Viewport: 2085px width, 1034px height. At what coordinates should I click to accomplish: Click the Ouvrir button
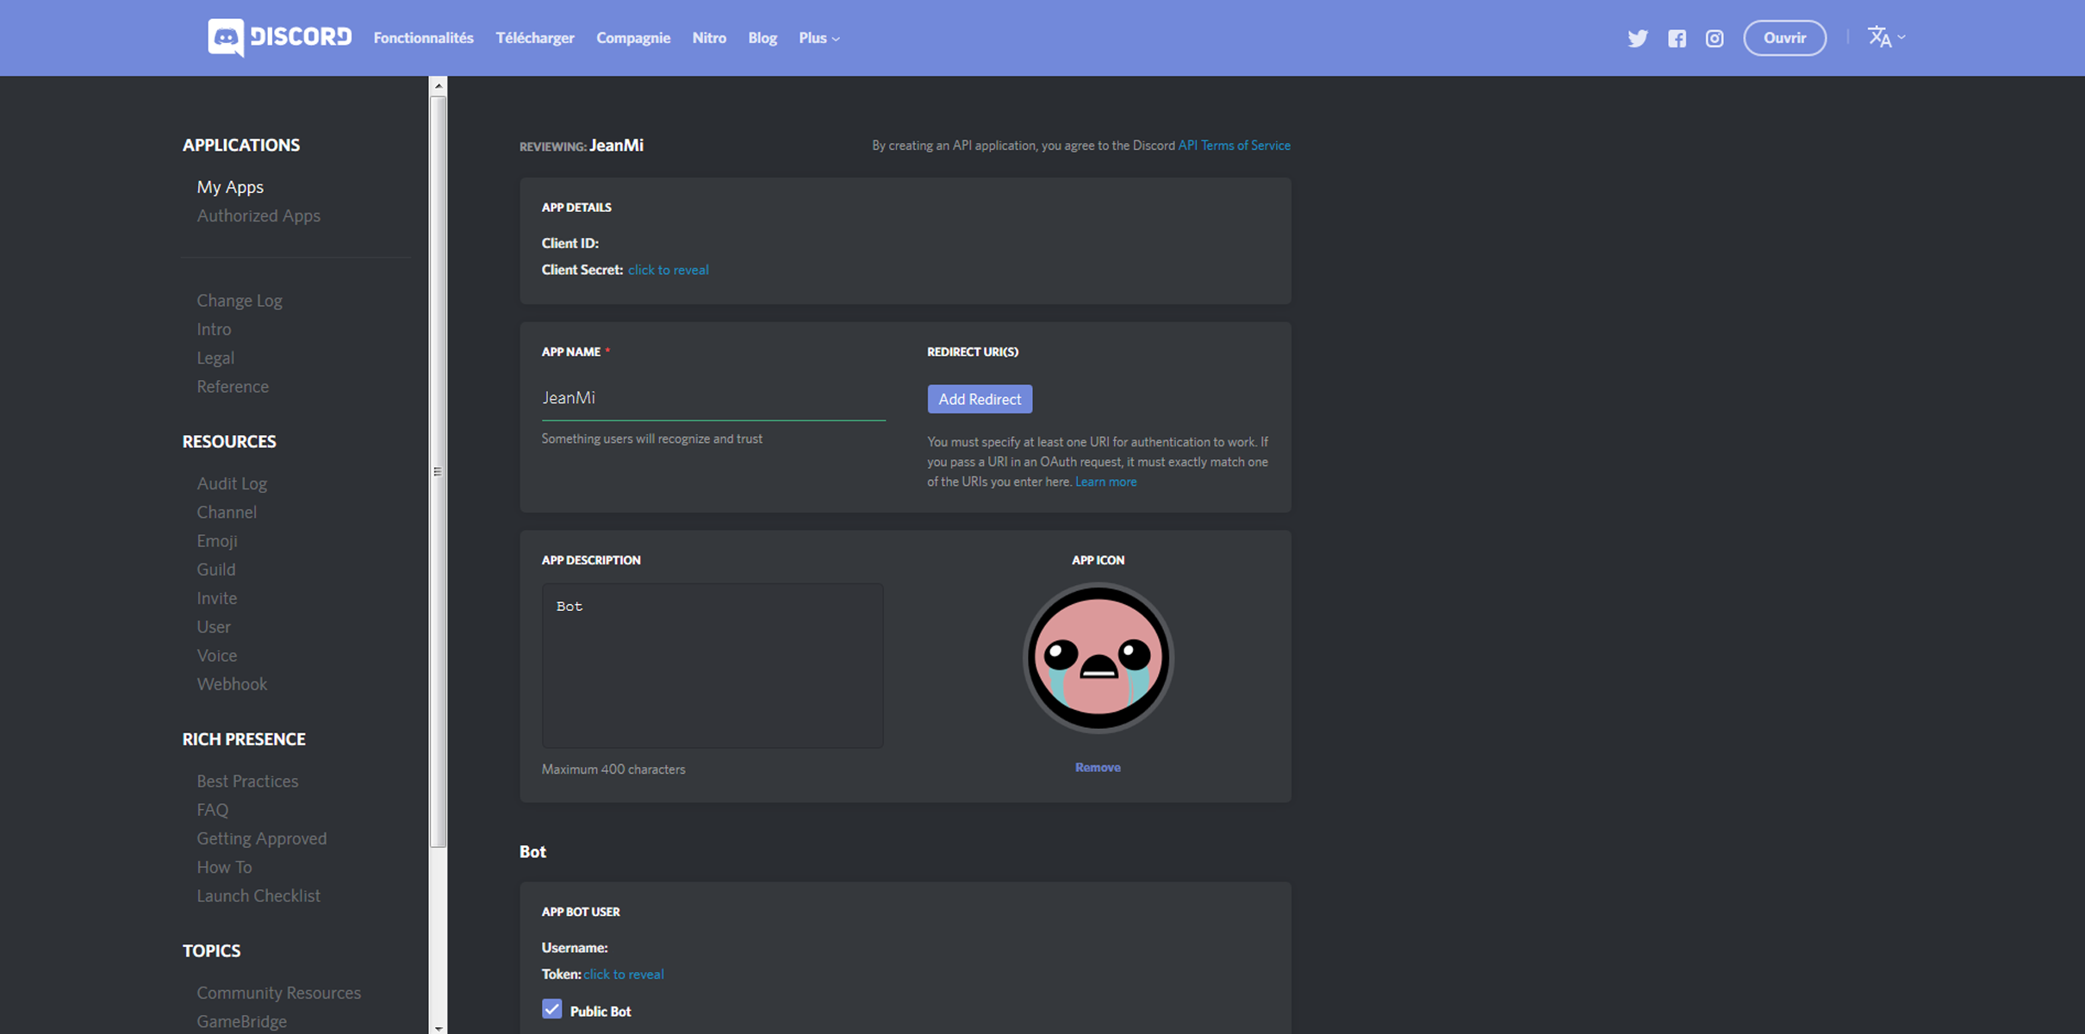[1784, 38]
